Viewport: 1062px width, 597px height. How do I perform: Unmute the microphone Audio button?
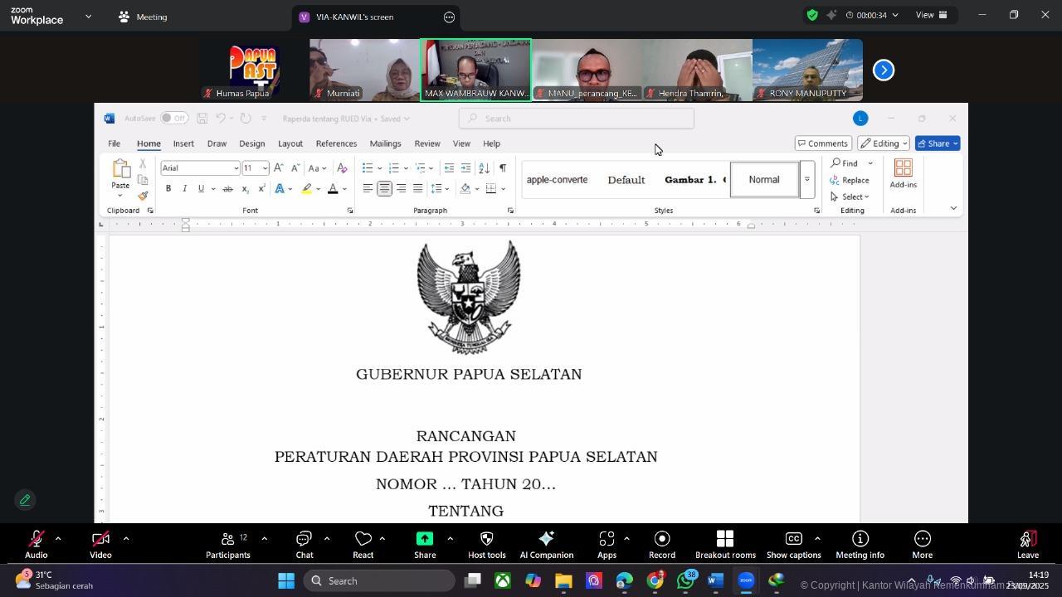pyautogui.click(x=36, y=545)
